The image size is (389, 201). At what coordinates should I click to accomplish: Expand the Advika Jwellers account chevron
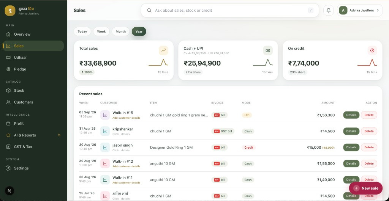tap(378, 10)
